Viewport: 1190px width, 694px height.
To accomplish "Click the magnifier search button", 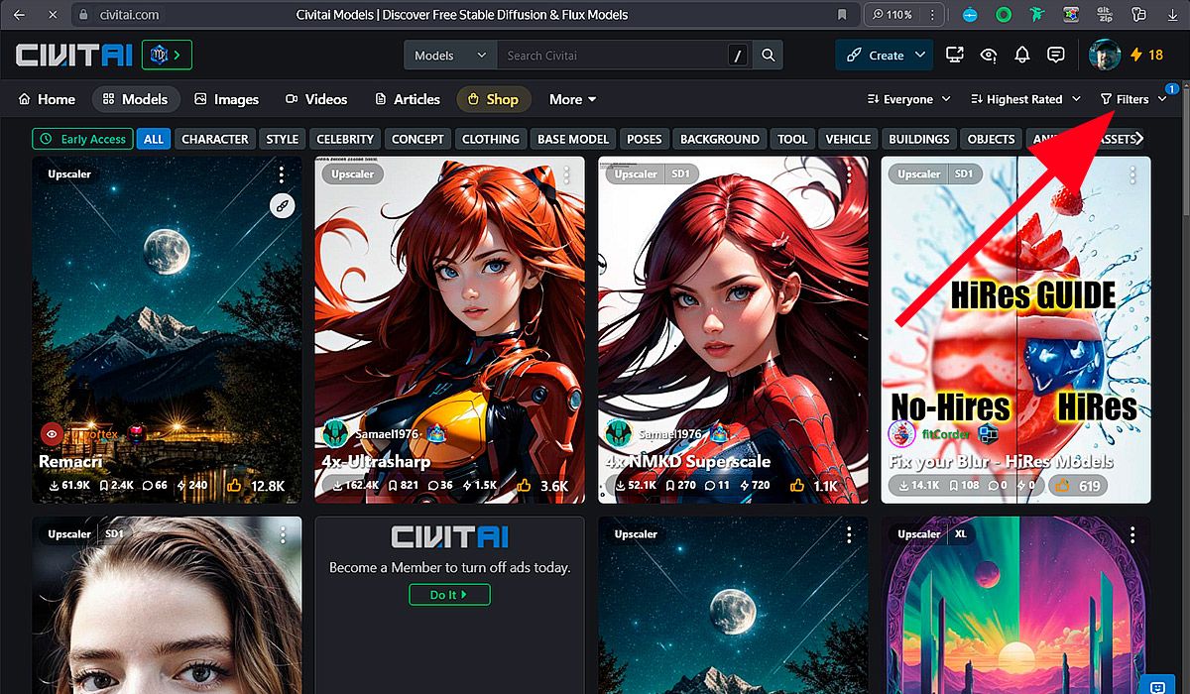I will point(768,56).
